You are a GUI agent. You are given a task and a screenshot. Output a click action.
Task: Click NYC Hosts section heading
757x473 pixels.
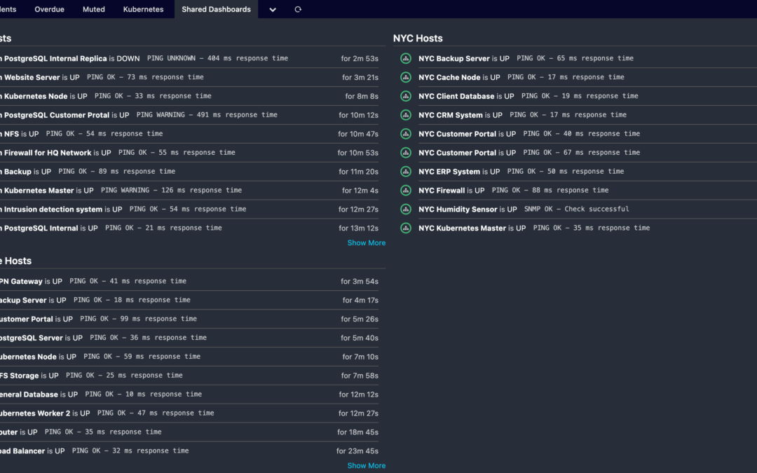pos(418,38)
